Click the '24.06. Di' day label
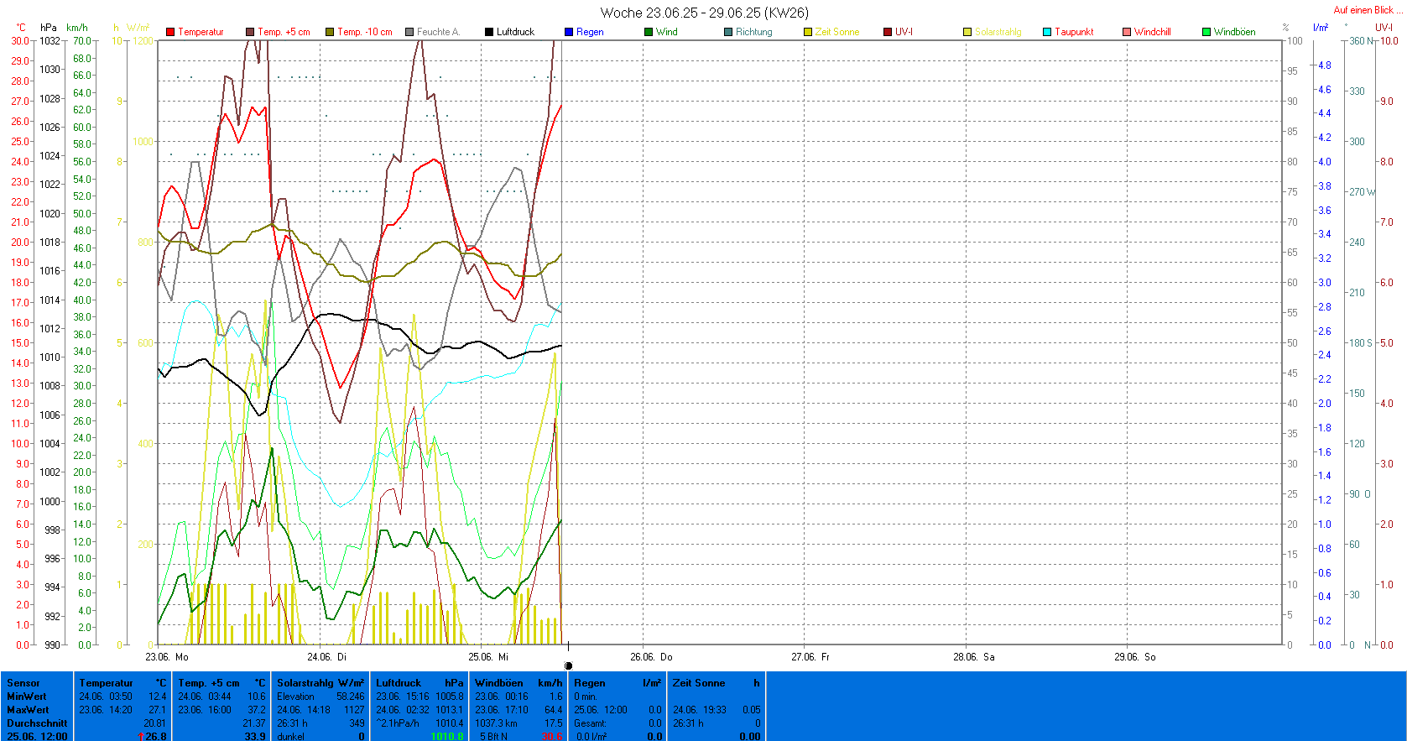This screenshot has width=1407, height=741. pyautogui.click(x=326, y=657)
